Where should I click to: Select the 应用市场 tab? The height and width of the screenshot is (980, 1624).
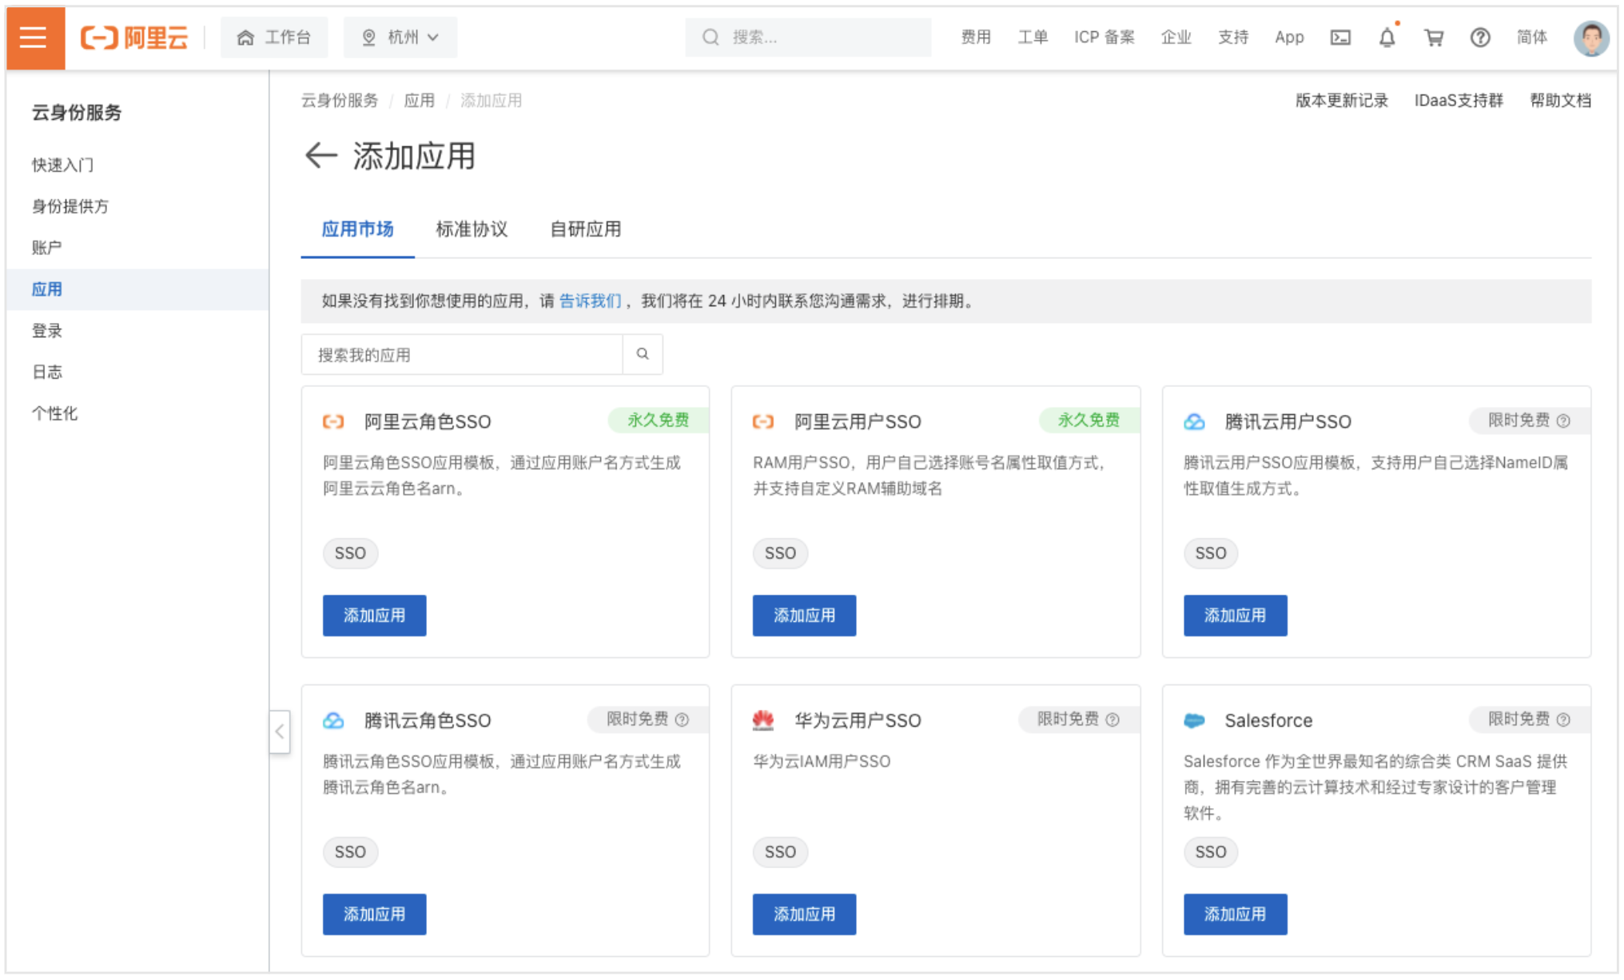(357, 229)
